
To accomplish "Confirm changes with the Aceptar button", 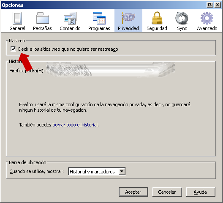I will pos(133,192).
